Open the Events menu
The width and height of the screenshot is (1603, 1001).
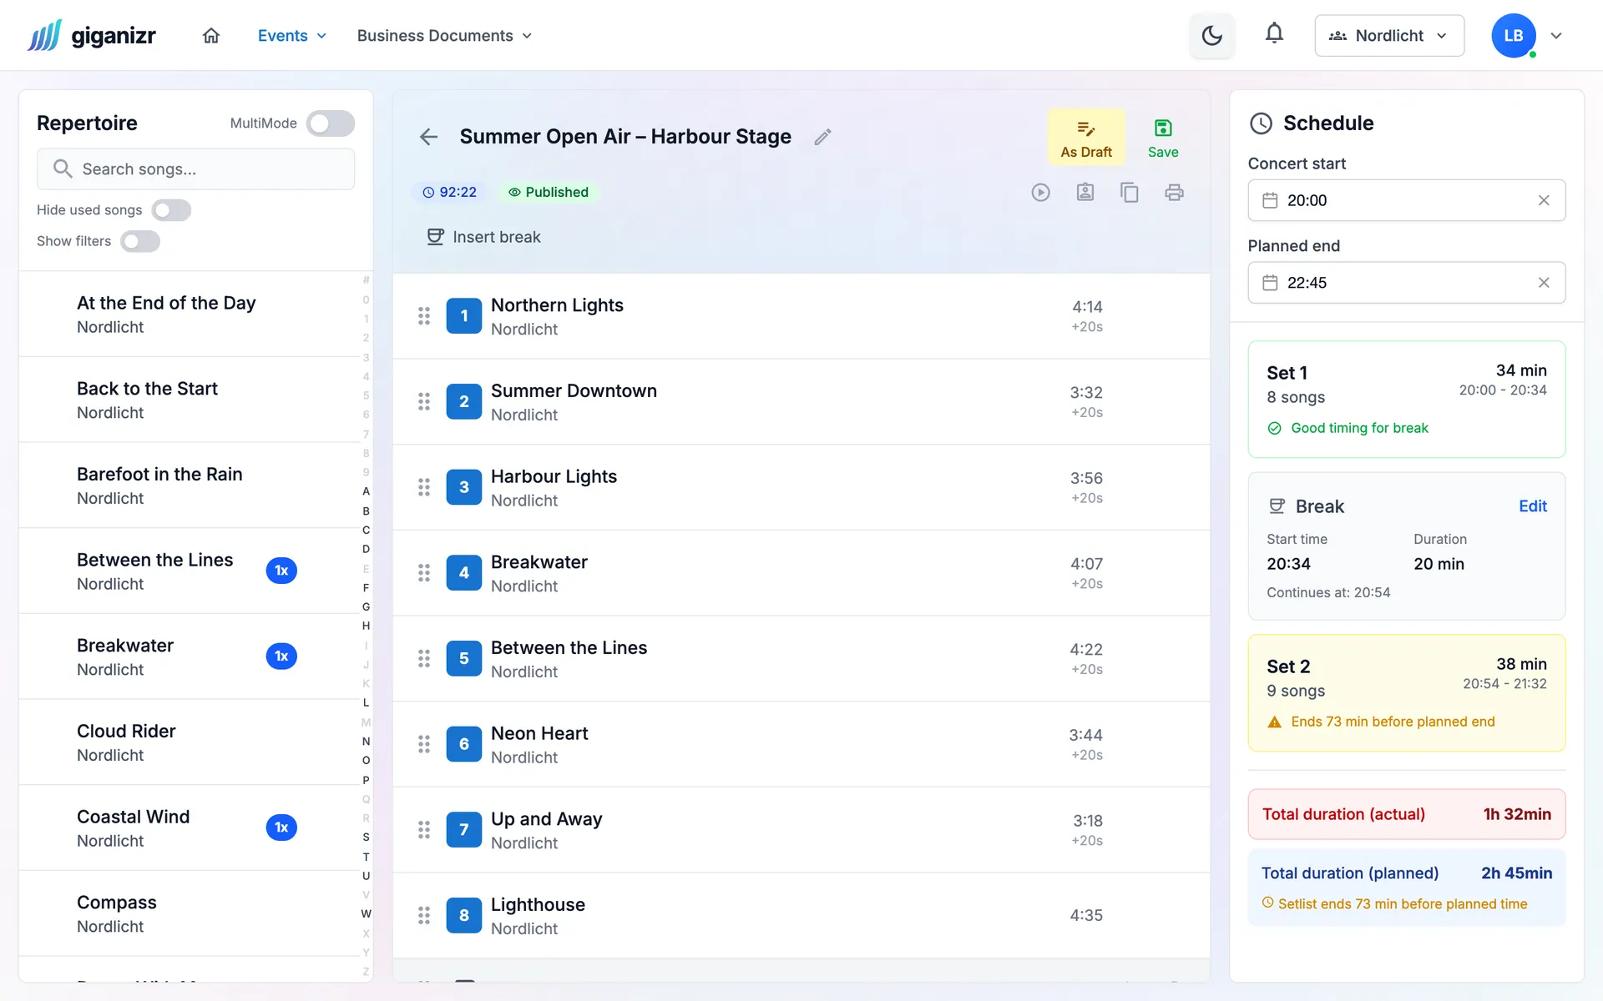[291, 36]
